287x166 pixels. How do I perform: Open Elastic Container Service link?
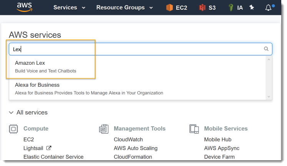point(53,157)
